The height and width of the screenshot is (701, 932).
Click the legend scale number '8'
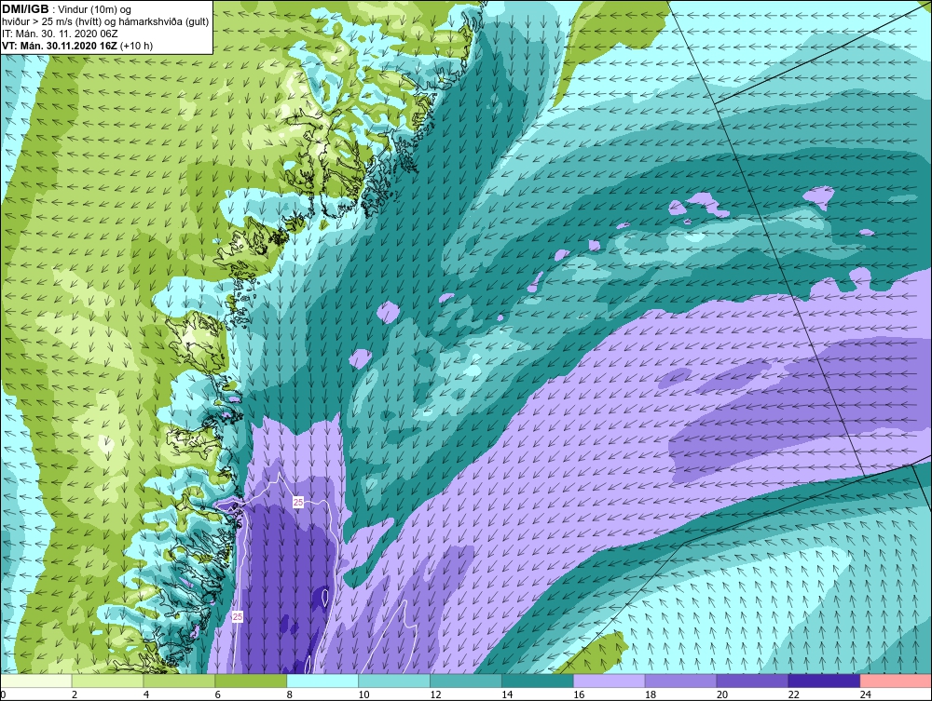(290, 694)
